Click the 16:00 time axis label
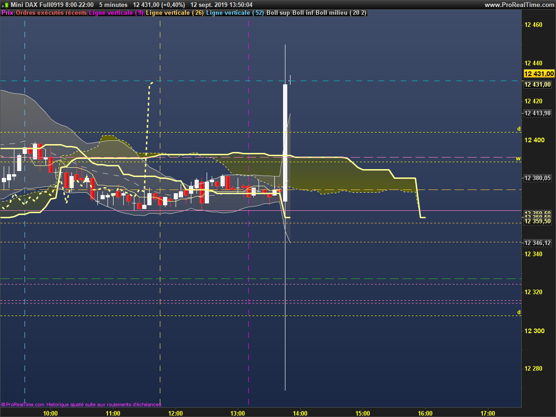The image size is (556, 417). [x=425, y=413]
